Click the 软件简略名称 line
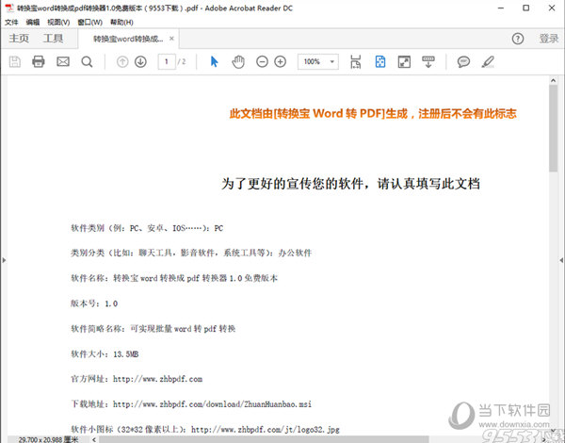 153,329
